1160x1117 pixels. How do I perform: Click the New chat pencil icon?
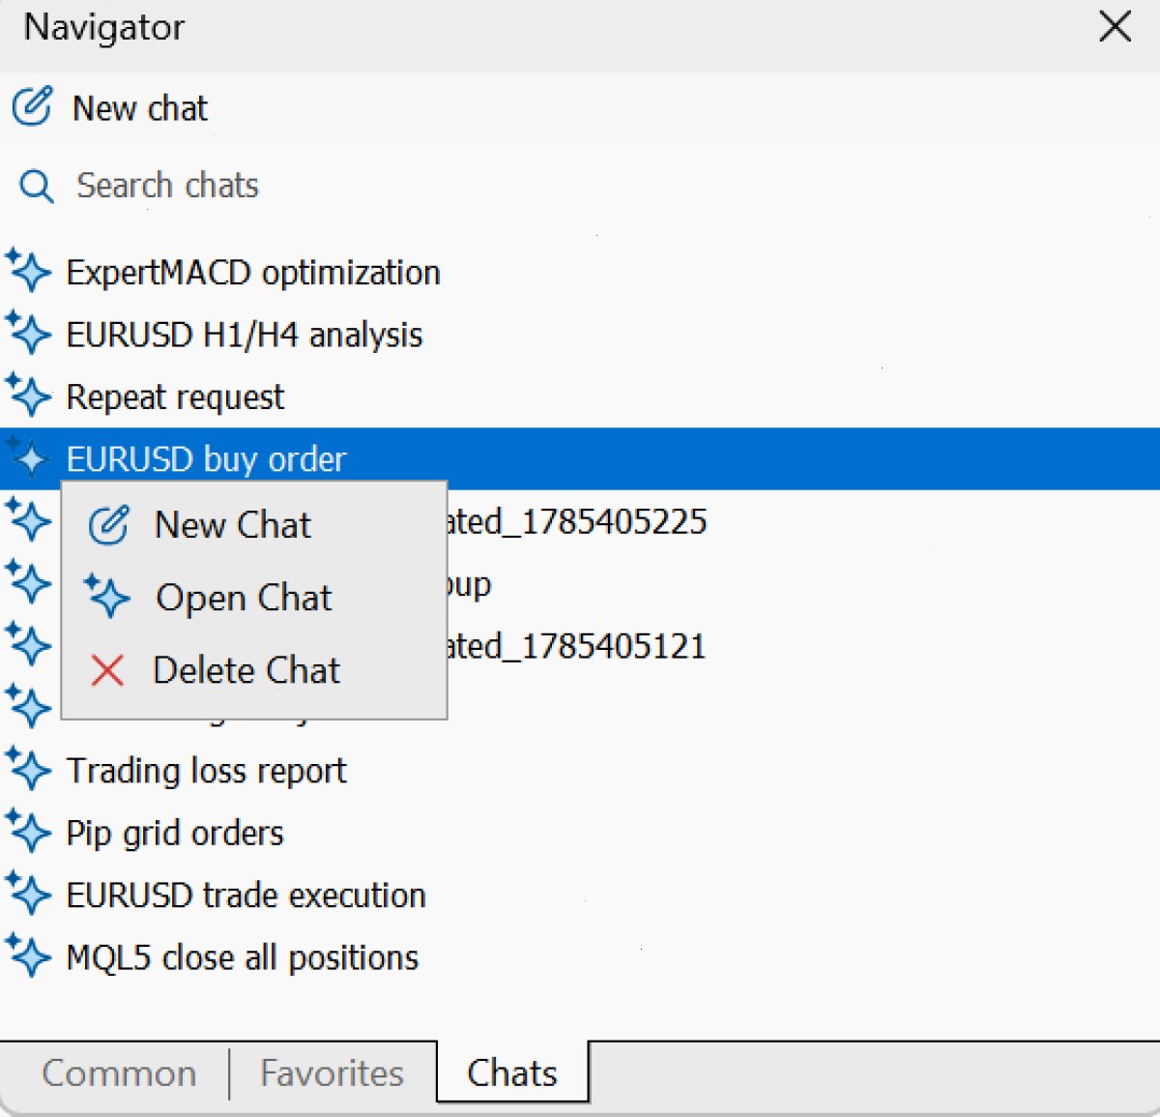point(32,106)
